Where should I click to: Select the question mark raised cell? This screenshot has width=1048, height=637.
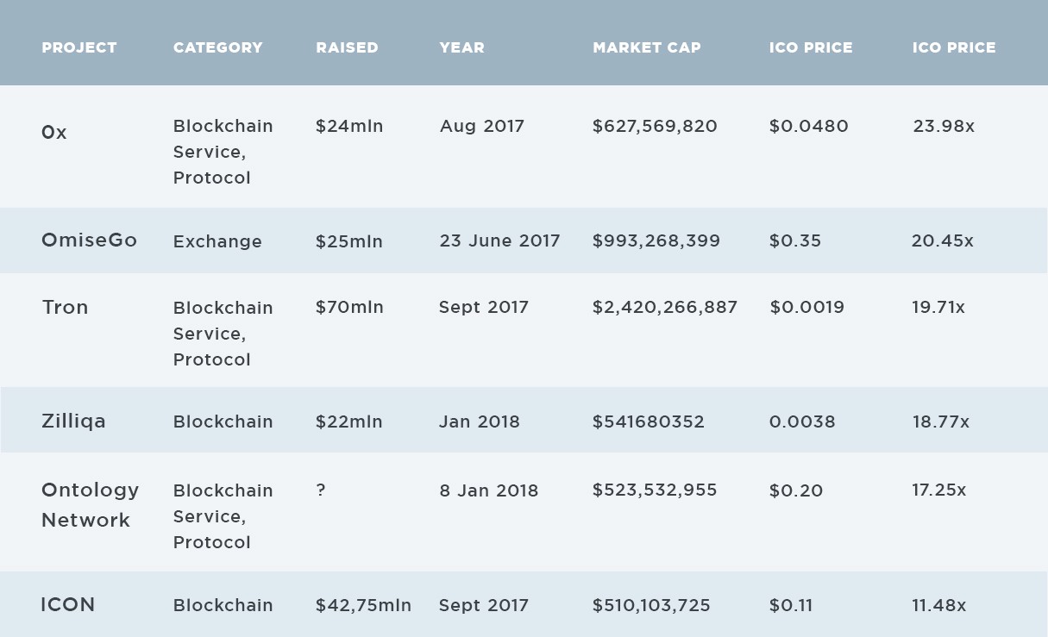[321, 490]
